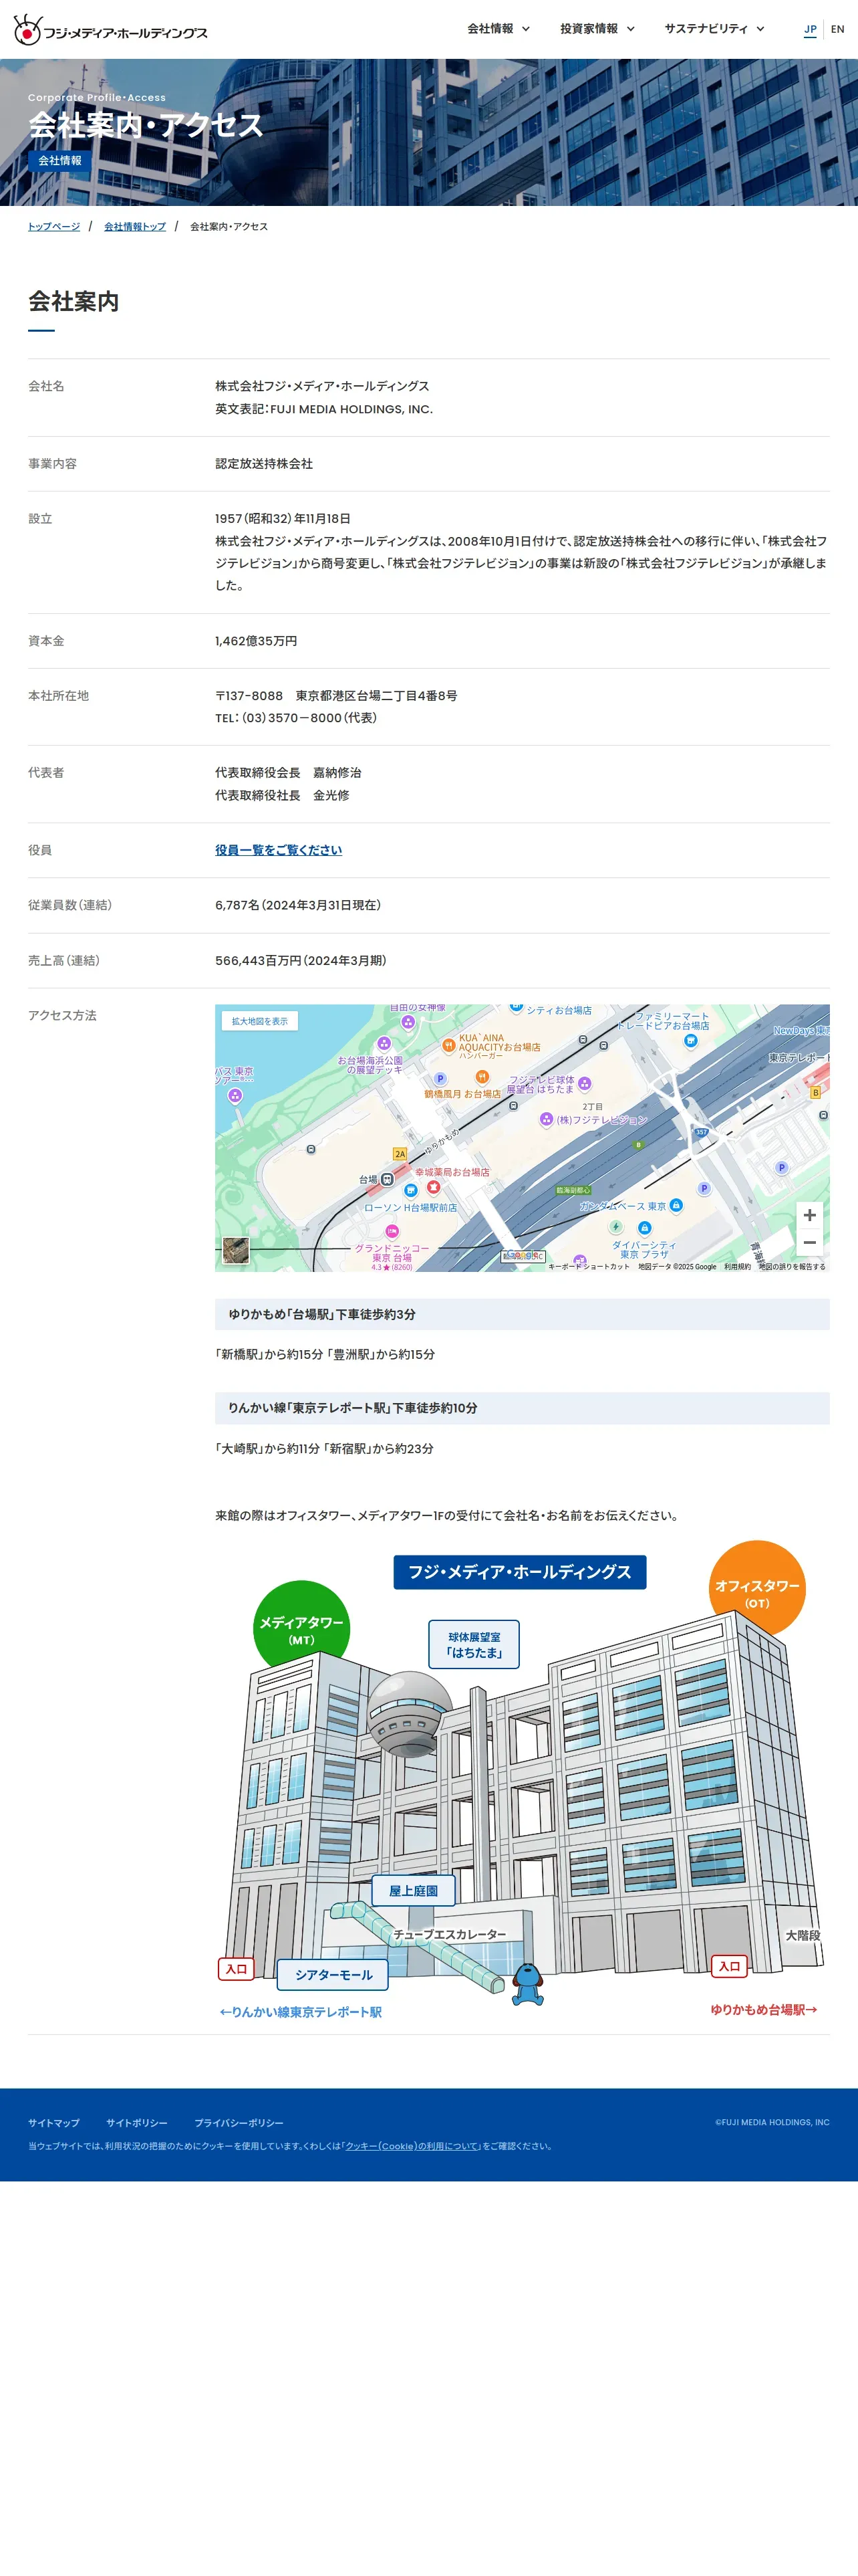Screen dimensions: 858x2576
Task: Click 拡大地図を表示 on the map
Action: pos(260,1021)
